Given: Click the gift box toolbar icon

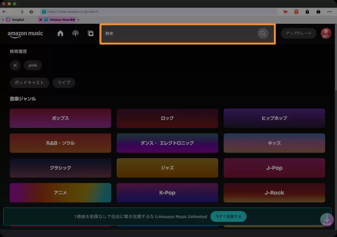Looking at the screenshot, I should (296, 12).
